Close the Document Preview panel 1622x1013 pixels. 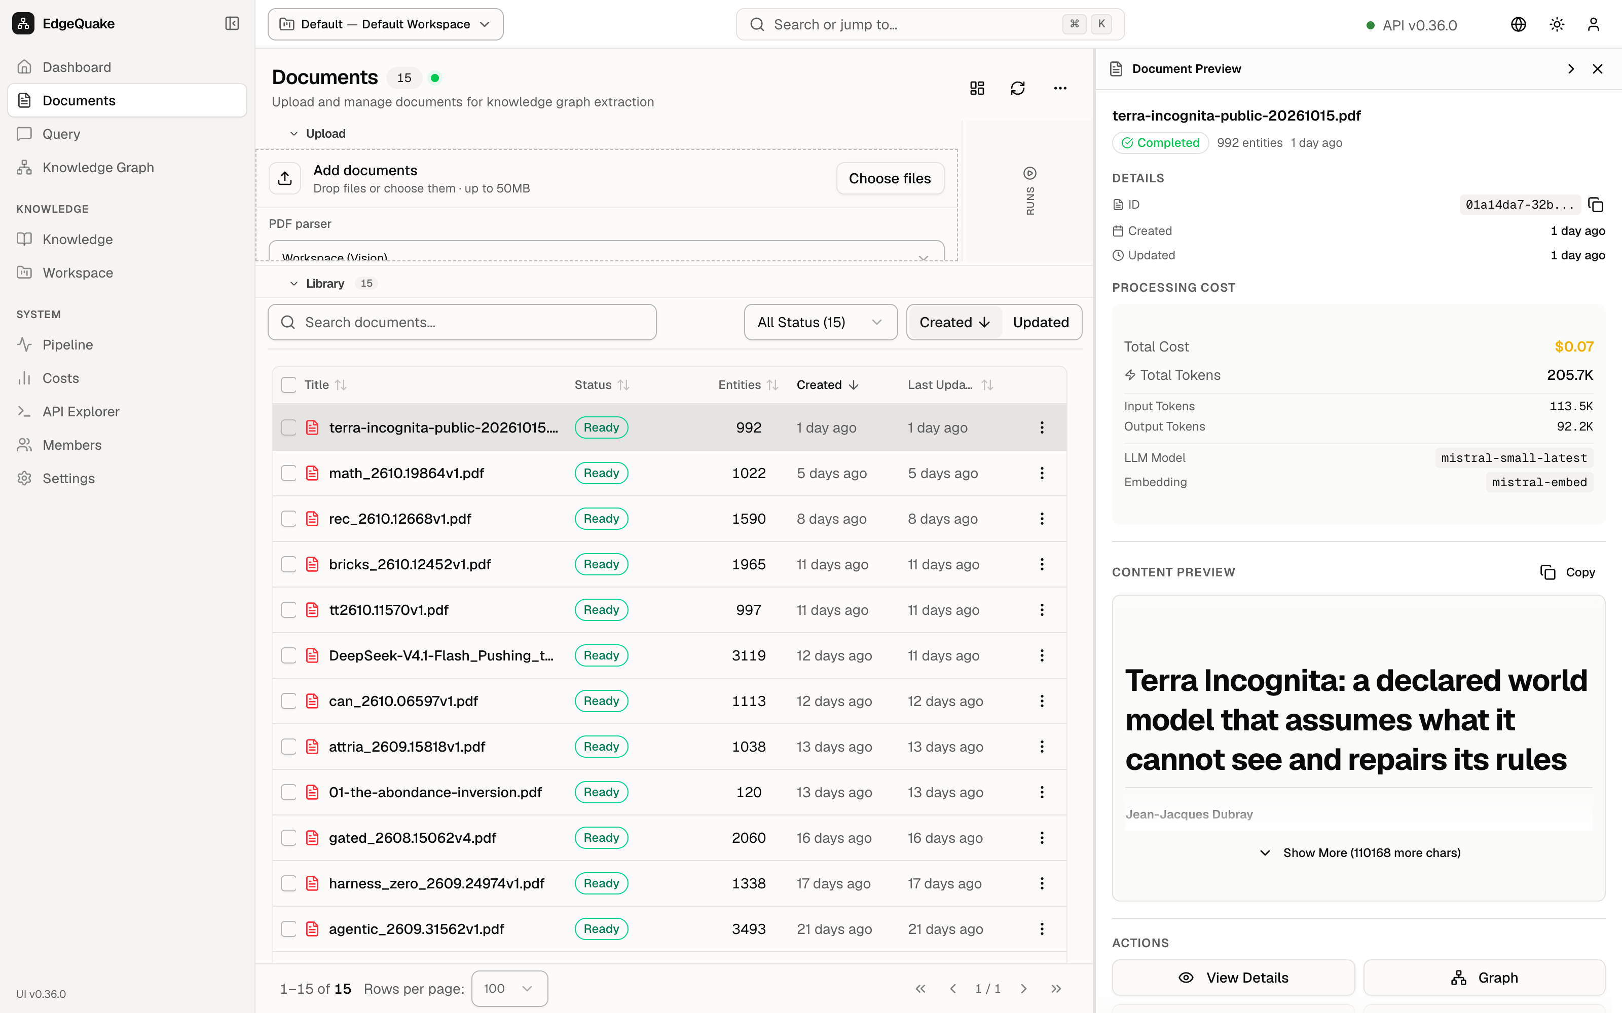[1598, 69]
